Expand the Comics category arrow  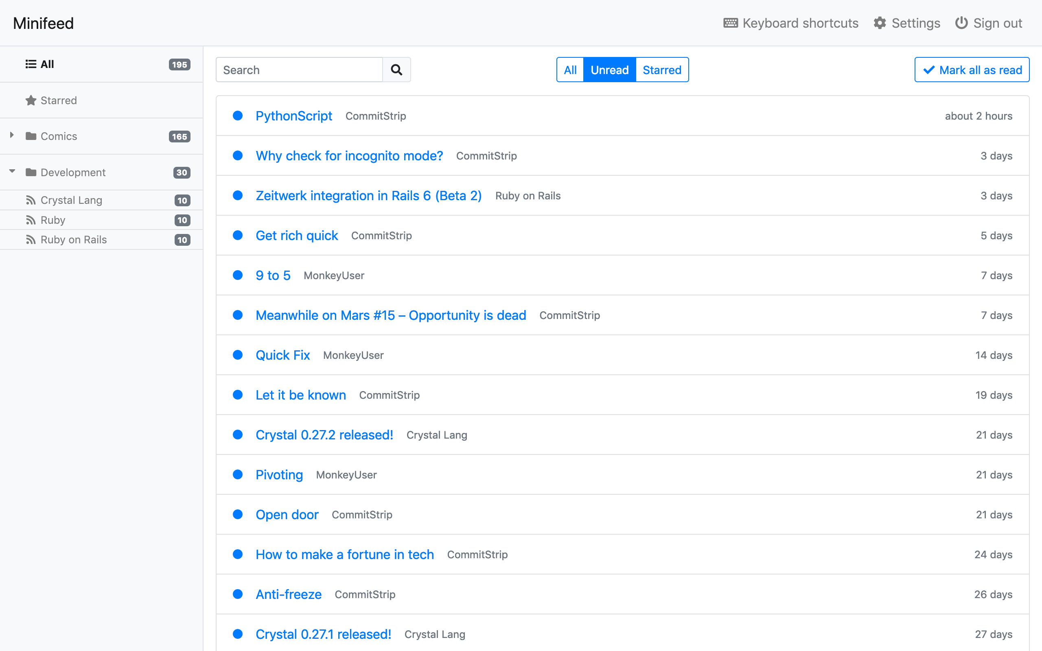(12, 135)
